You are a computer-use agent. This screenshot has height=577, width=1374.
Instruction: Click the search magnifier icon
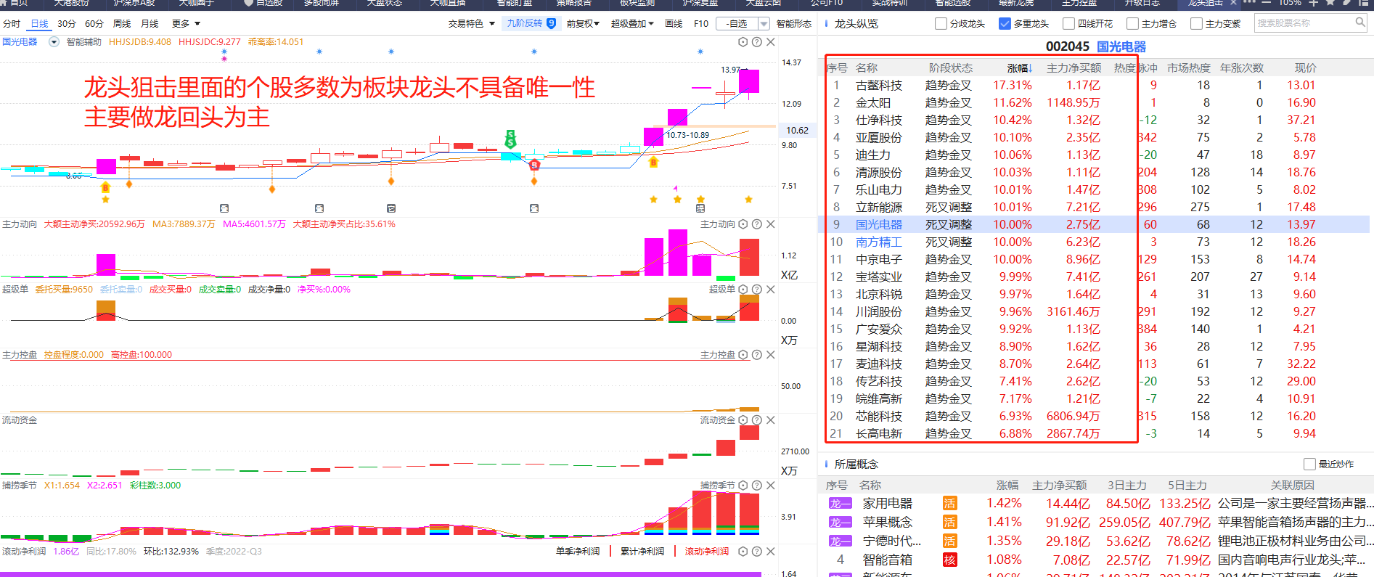(1360, 22)
